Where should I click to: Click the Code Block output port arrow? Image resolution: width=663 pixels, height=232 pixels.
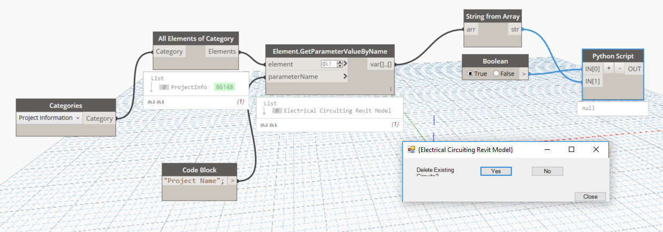pos(232,180)
